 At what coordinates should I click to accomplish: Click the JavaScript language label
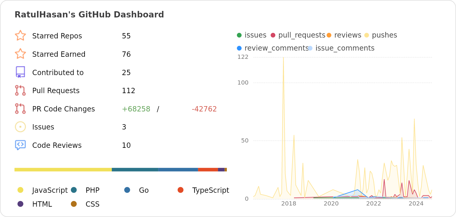[x=50, y=190]
